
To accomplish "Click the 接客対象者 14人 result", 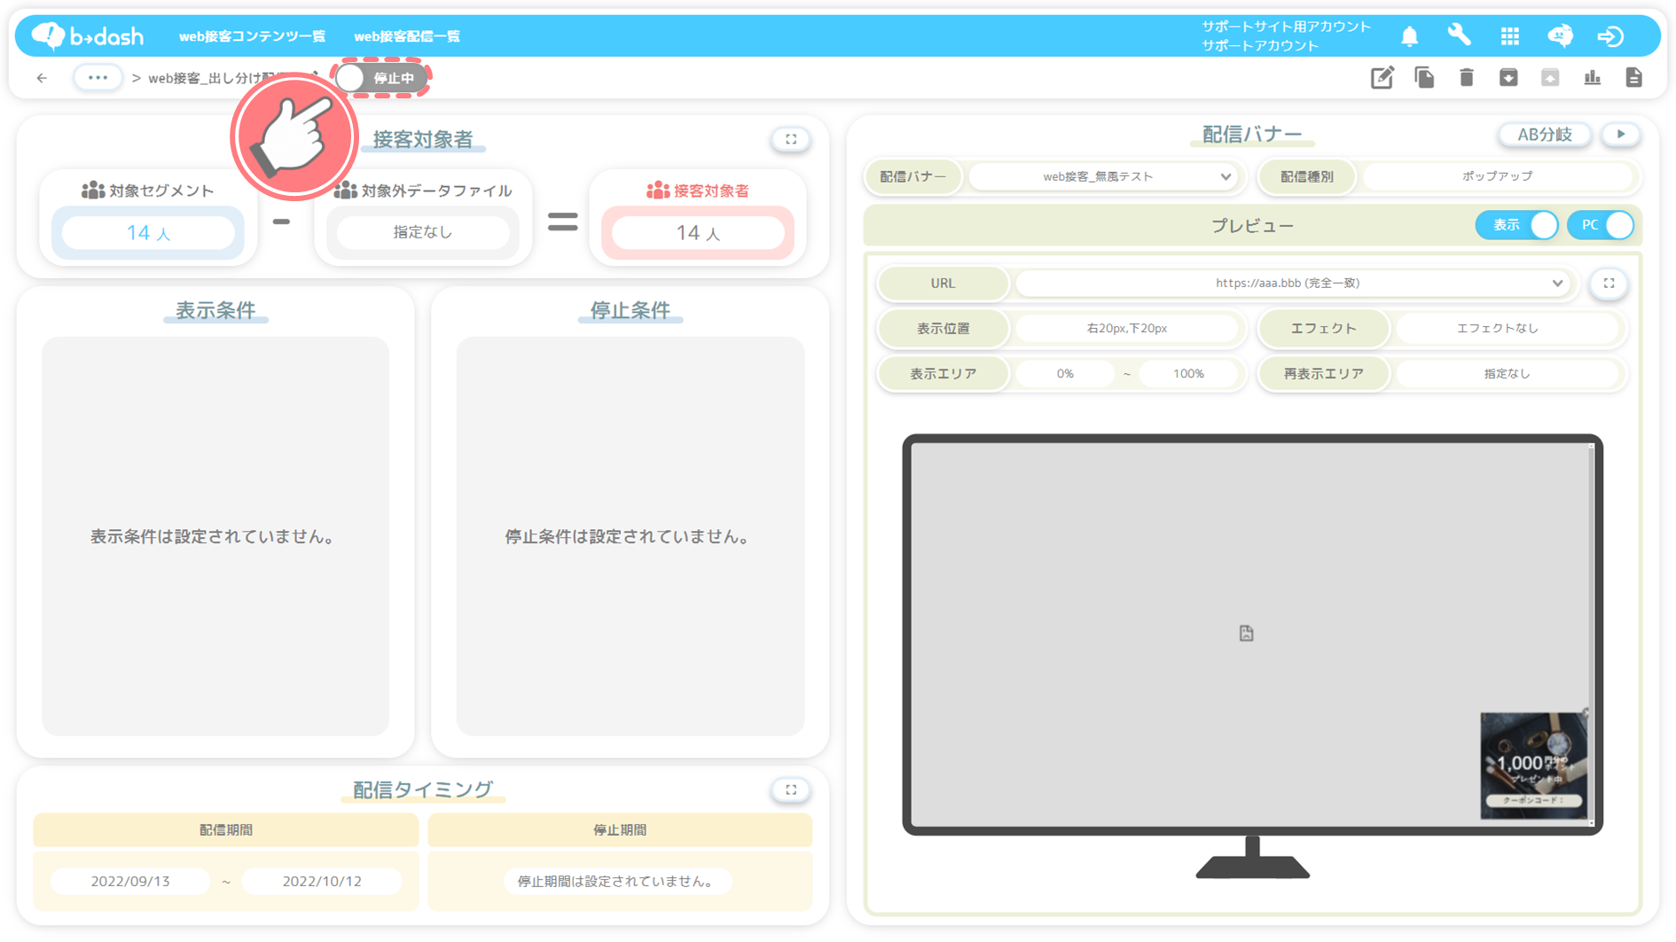I will pyautogui.click(x=698, y=233).
